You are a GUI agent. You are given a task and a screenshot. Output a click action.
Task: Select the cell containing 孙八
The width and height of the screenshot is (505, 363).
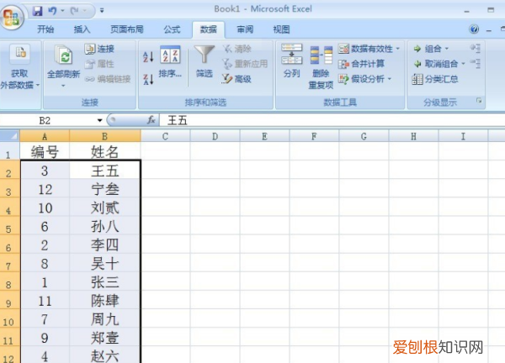tap(105, 226)
